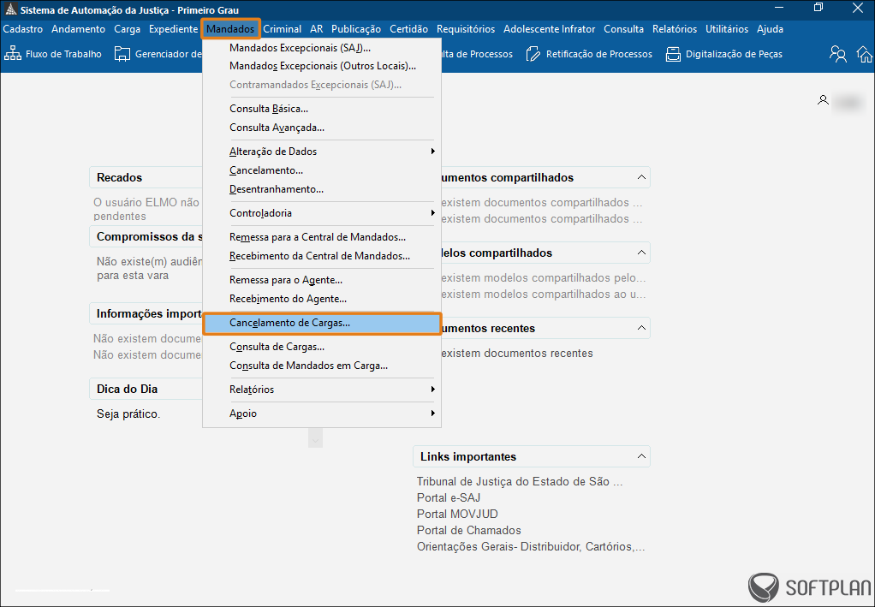Click the two-people users icon in toolbar

838,54
